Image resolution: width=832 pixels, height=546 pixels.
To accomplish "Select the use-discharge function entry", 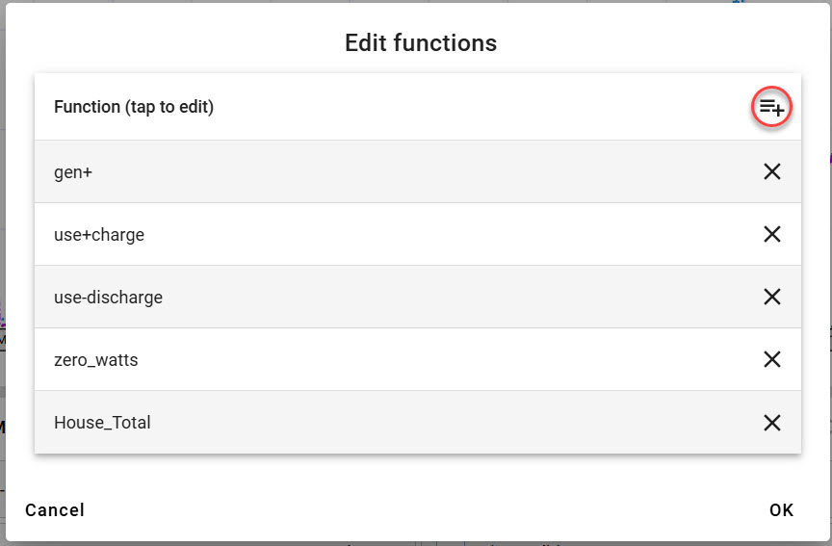I will [x=108, y=298].
